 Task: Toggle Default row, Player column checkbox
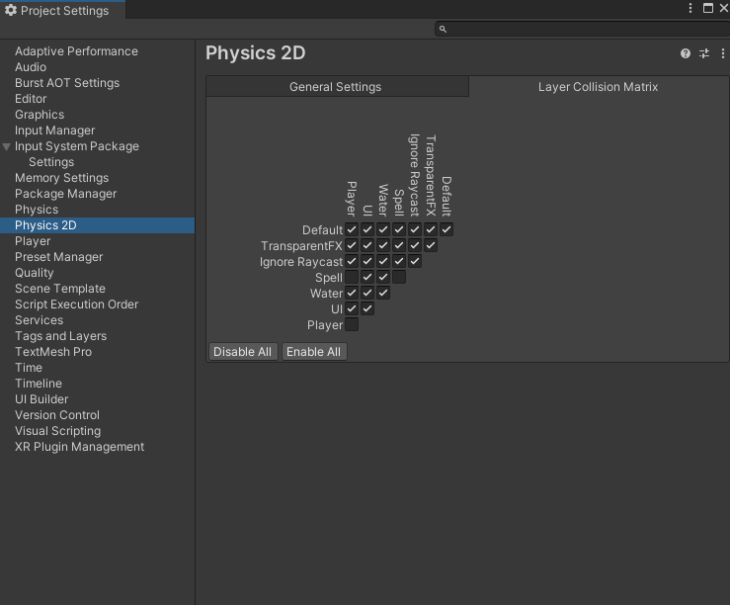click(x=352, y=229)
